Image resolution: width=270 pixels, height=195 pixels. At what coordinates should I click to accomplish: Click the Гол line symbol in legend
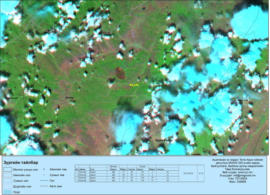pyautogui.click(x=44, y=181)
